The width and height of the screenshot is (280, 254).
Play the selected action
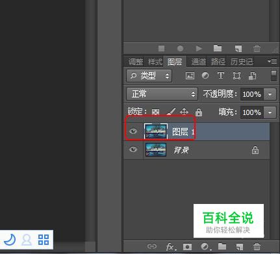coord(199,48)
